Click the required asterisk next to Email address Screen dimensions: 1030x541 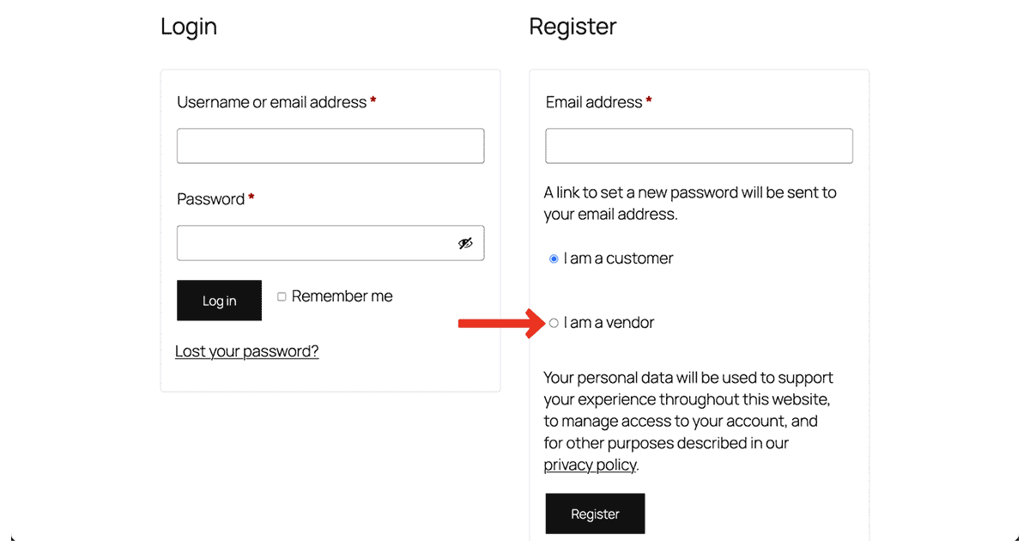[648, 100]
